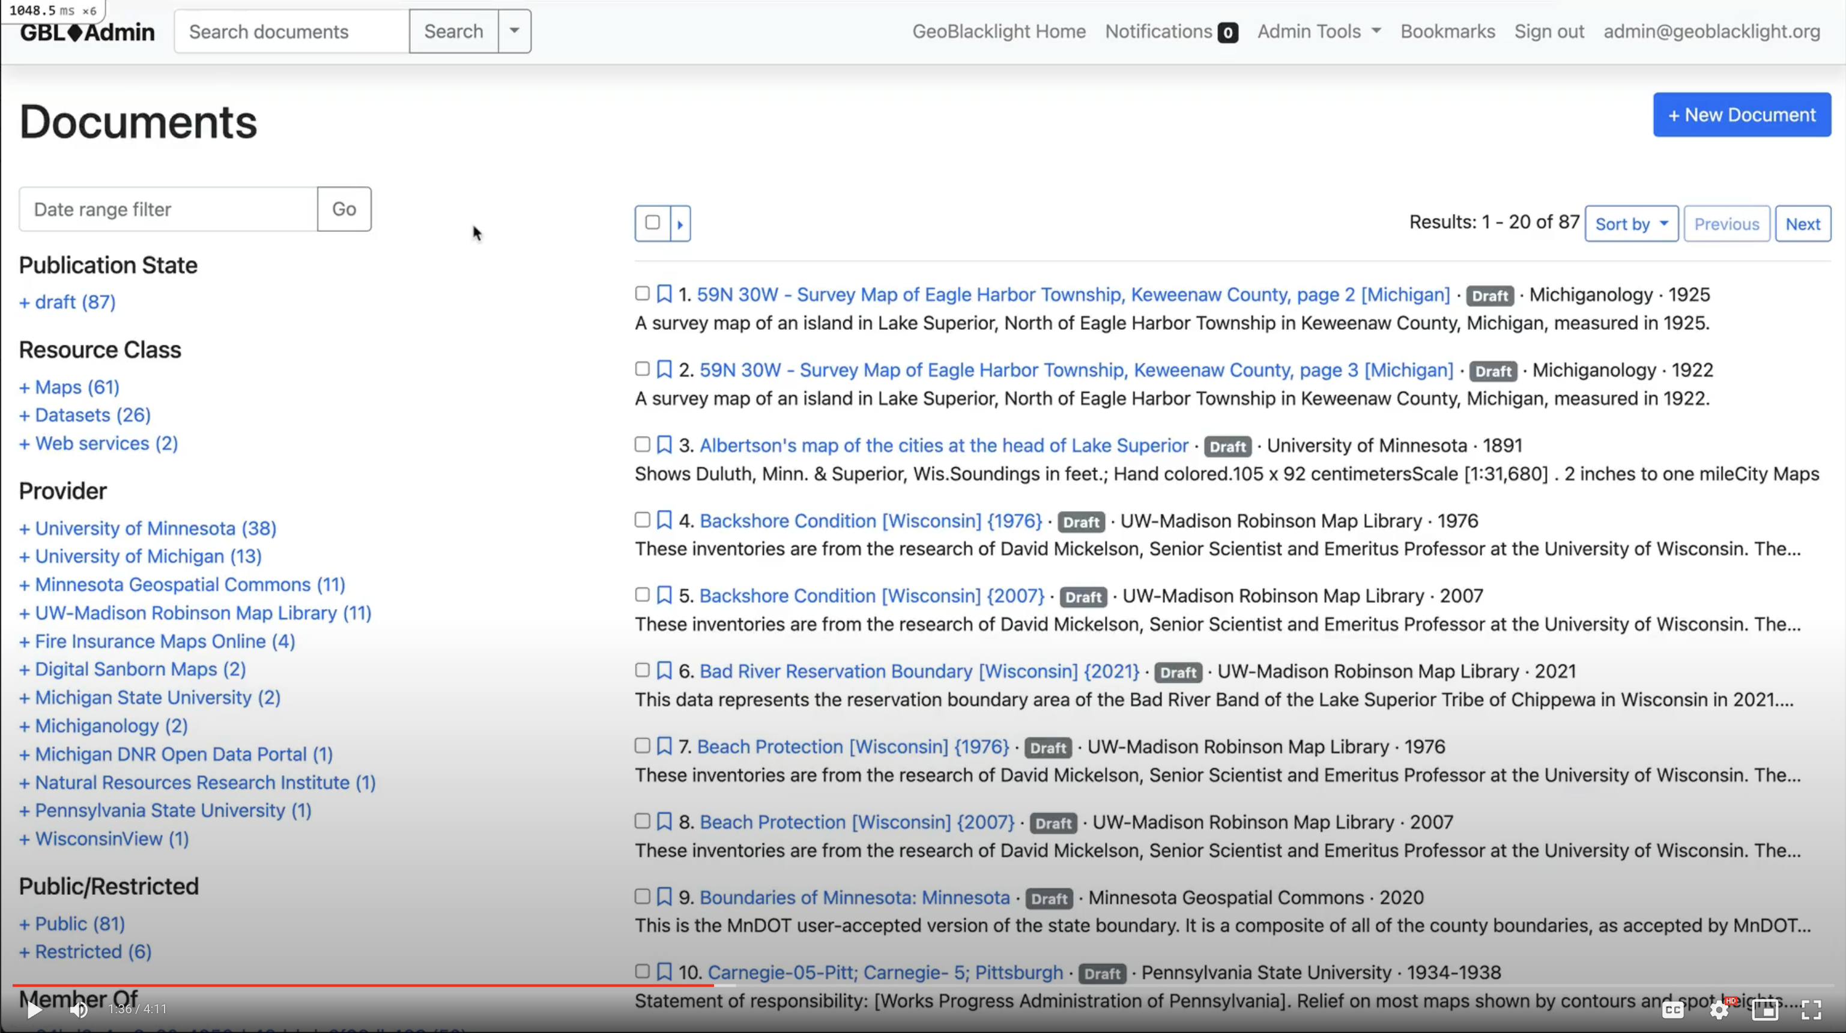Click bookmark icon for Bad River Reservation Boundary
1846x1033 pixels.
click(x=664, y=671)
